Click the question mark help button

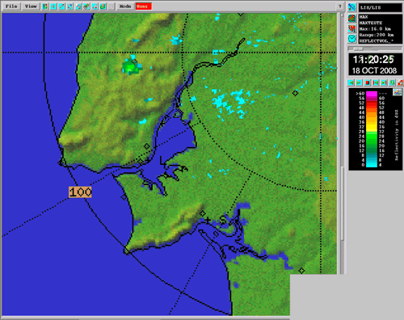[x=340, y=6]
